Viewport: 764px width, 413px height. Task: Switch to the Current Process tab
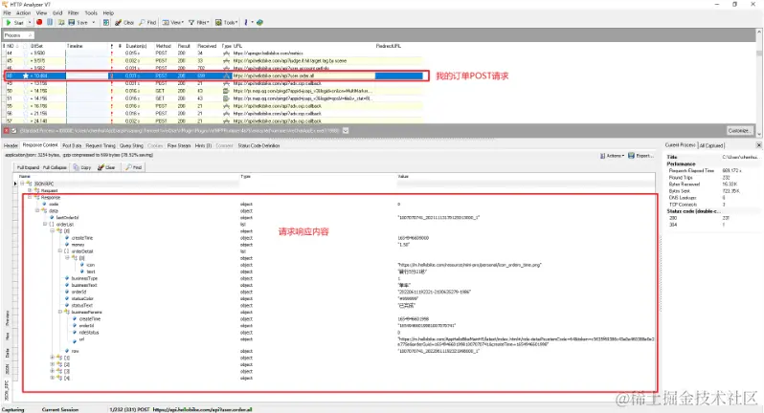[x=681, y=145]
